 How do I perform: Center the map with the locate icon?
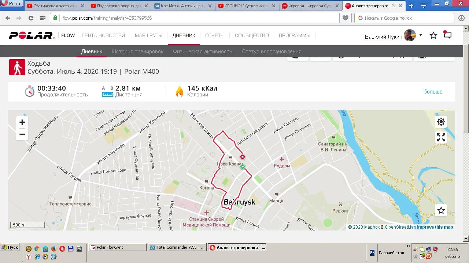(x=441, y=122)
